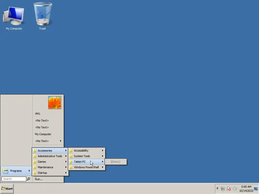Click the orange flower user picture
Viewport: 259px width, 194px height.
coord(55,103)
